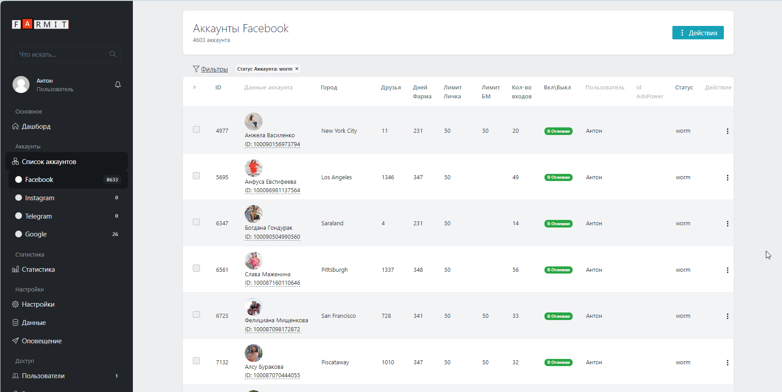The width and height of the screenshot is (782, 392).
Task: Open Данные database section
Action: click(34, 323)
